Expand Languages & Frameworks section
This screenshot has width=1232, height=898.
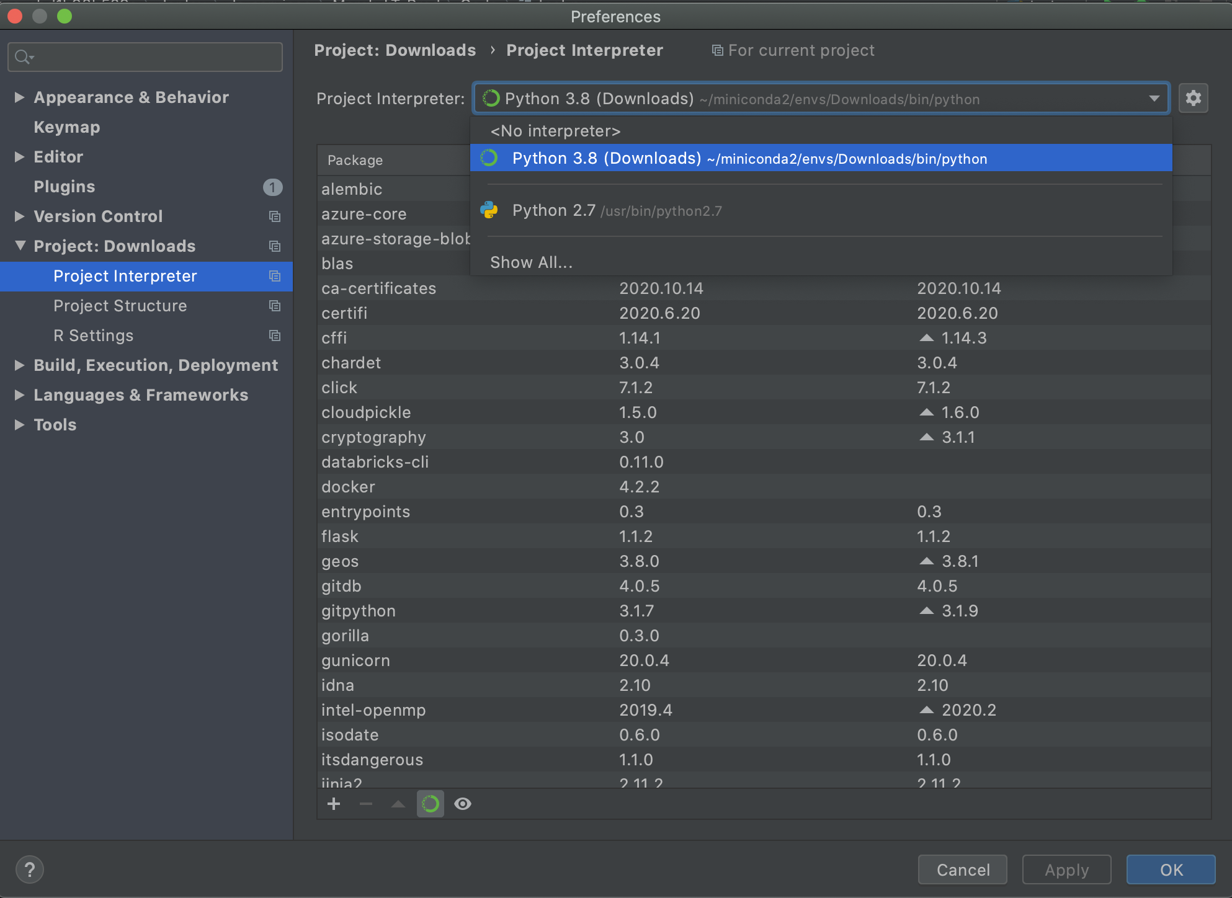tap(19, 395)
